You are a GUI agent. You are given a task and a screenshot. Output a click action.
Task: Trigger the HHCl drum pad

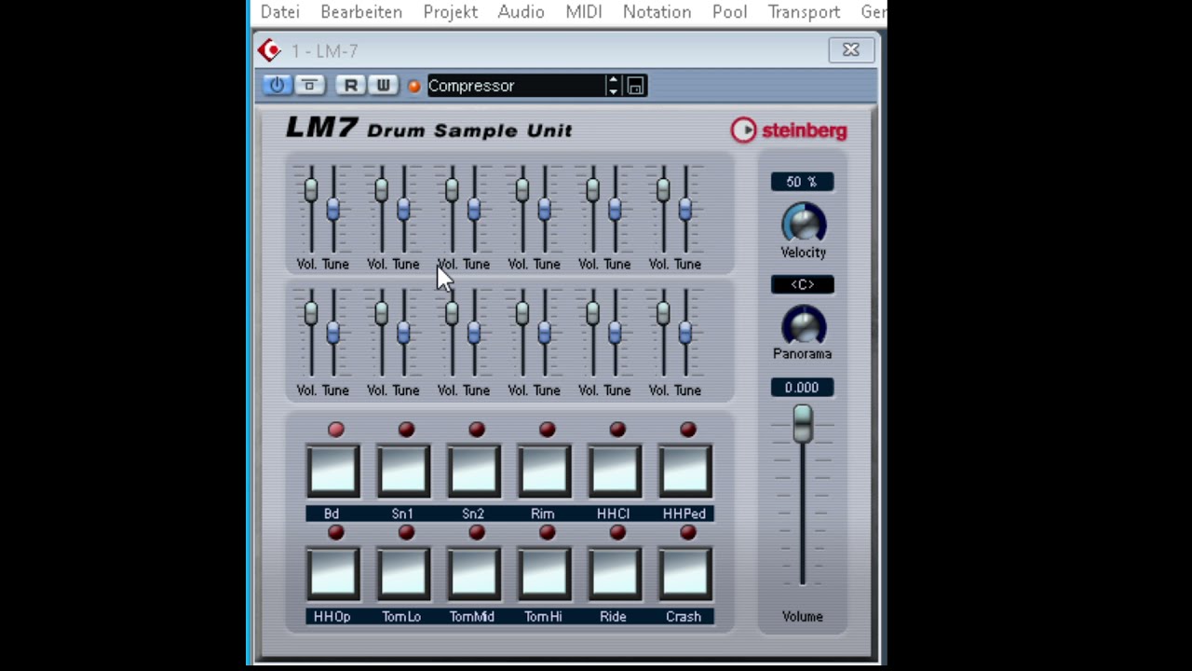tap(615, 472)
